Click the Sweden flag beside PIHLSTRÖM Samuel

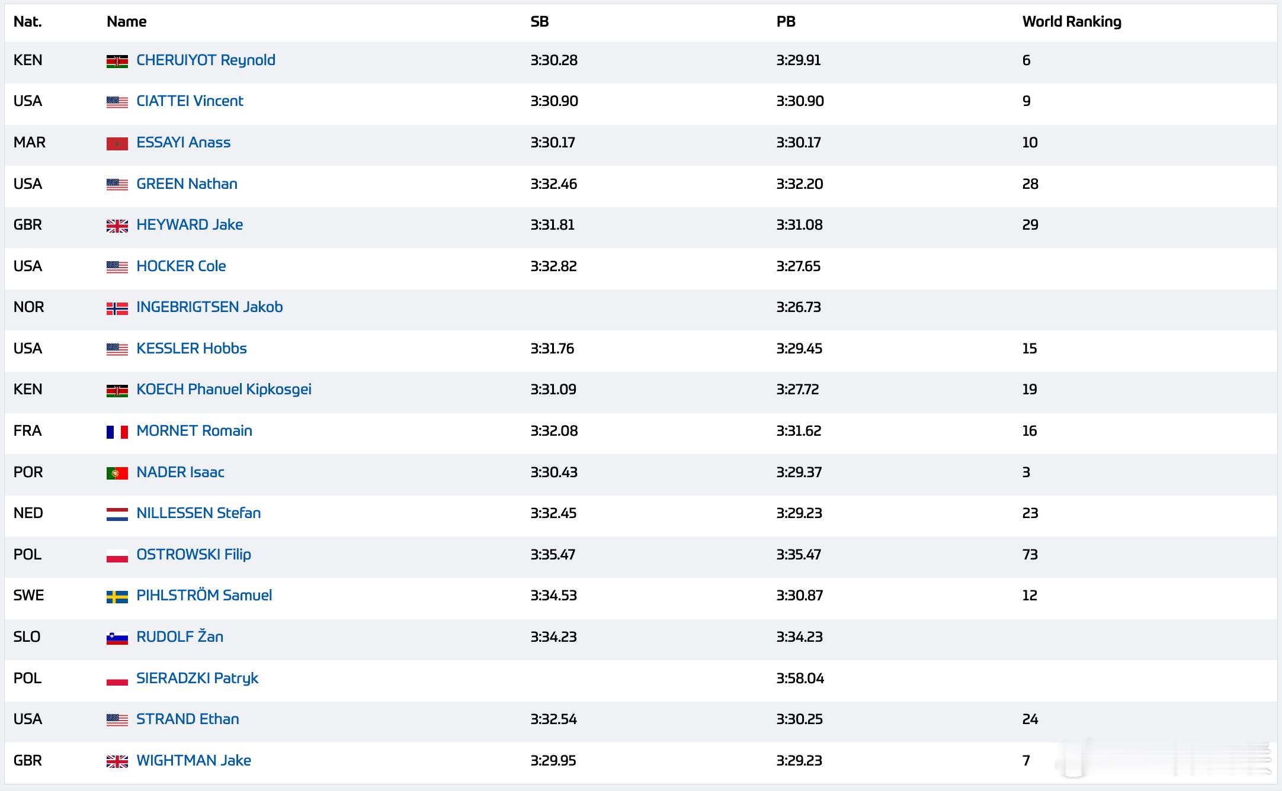coord(117,596)
